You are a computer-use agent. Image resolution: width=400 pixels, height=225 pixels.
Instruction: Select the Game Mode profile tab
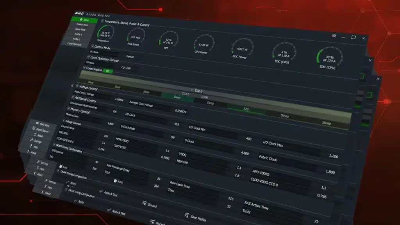[x=80, y=30]
